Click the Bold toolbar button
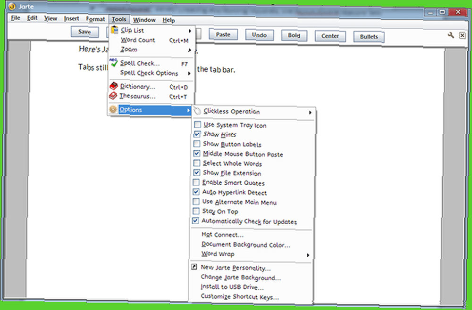 click(x=294, y=35)
